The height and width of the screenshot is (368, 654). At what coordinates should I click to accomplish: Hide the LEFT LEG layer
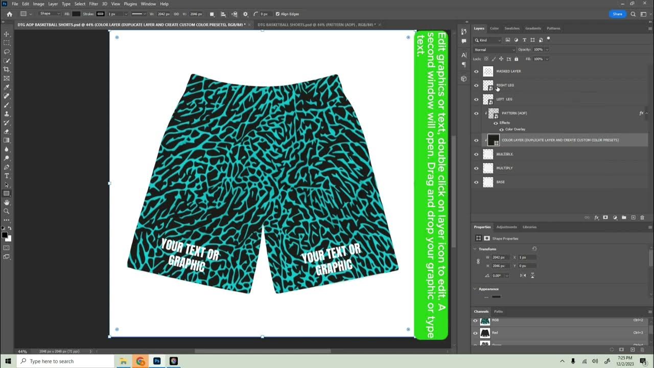click(476, 99)
